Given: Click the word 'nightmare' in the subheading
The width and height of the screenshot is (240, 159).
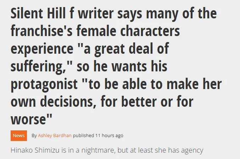Looking at the screenshot, I should [x=97, y=150].
